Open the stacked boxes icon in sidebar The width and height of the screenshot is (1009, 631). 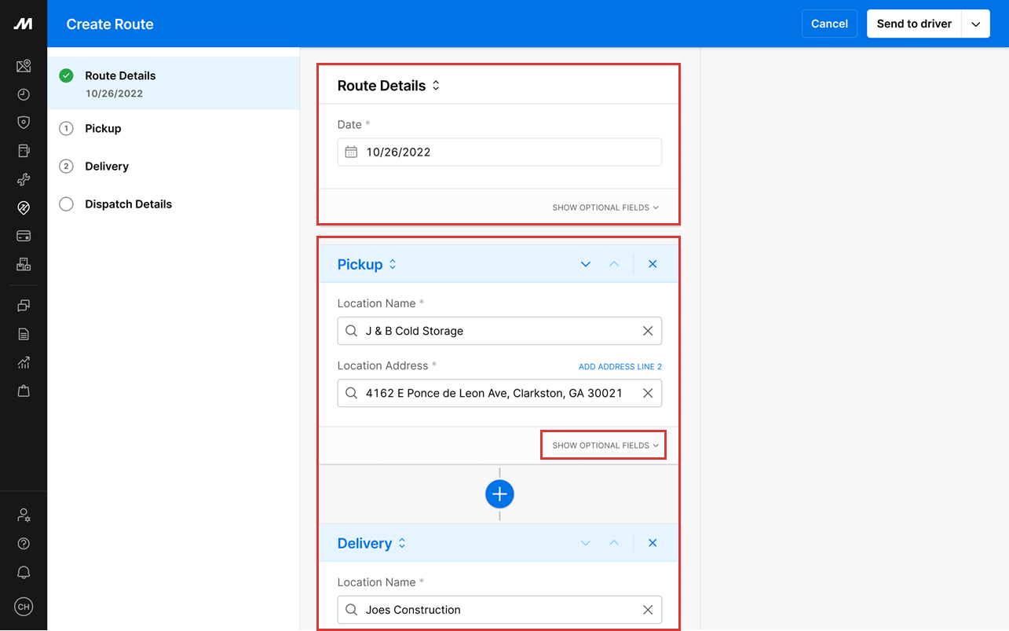(x=24, y=264)
